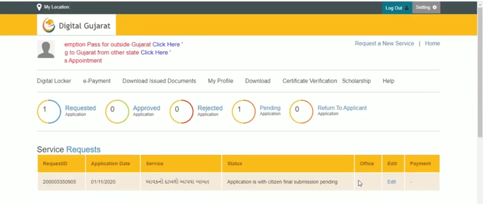
Task: Open the Setting button
Action: coord(426,8)
